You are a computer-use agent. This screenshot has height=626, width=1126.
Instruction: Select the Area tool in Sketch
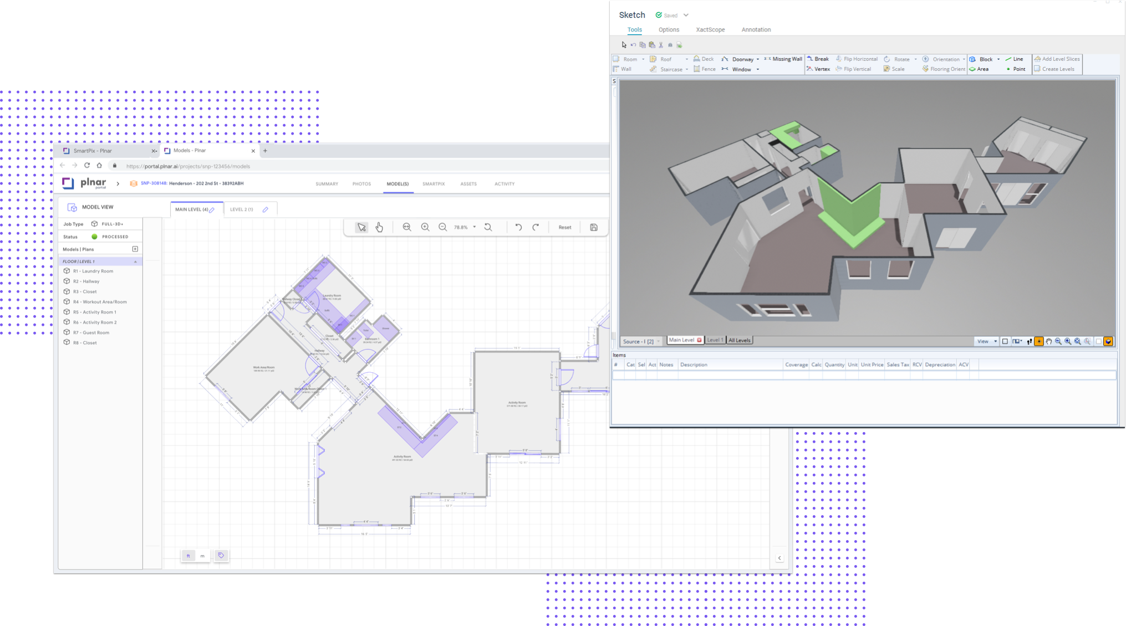tap(979, 69)
